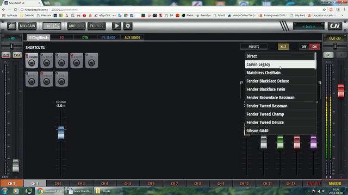Select the MASTER tab at bottom
This screenshot has height=195, width=348.
[x=335, y=184]
